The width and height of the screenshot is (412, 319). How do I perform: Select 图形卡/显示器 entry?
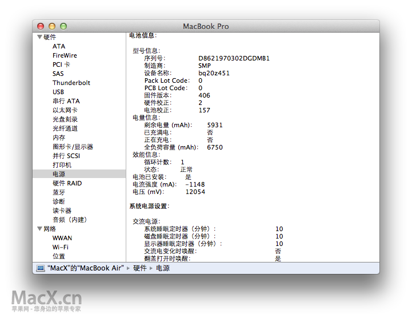[73, 147]
